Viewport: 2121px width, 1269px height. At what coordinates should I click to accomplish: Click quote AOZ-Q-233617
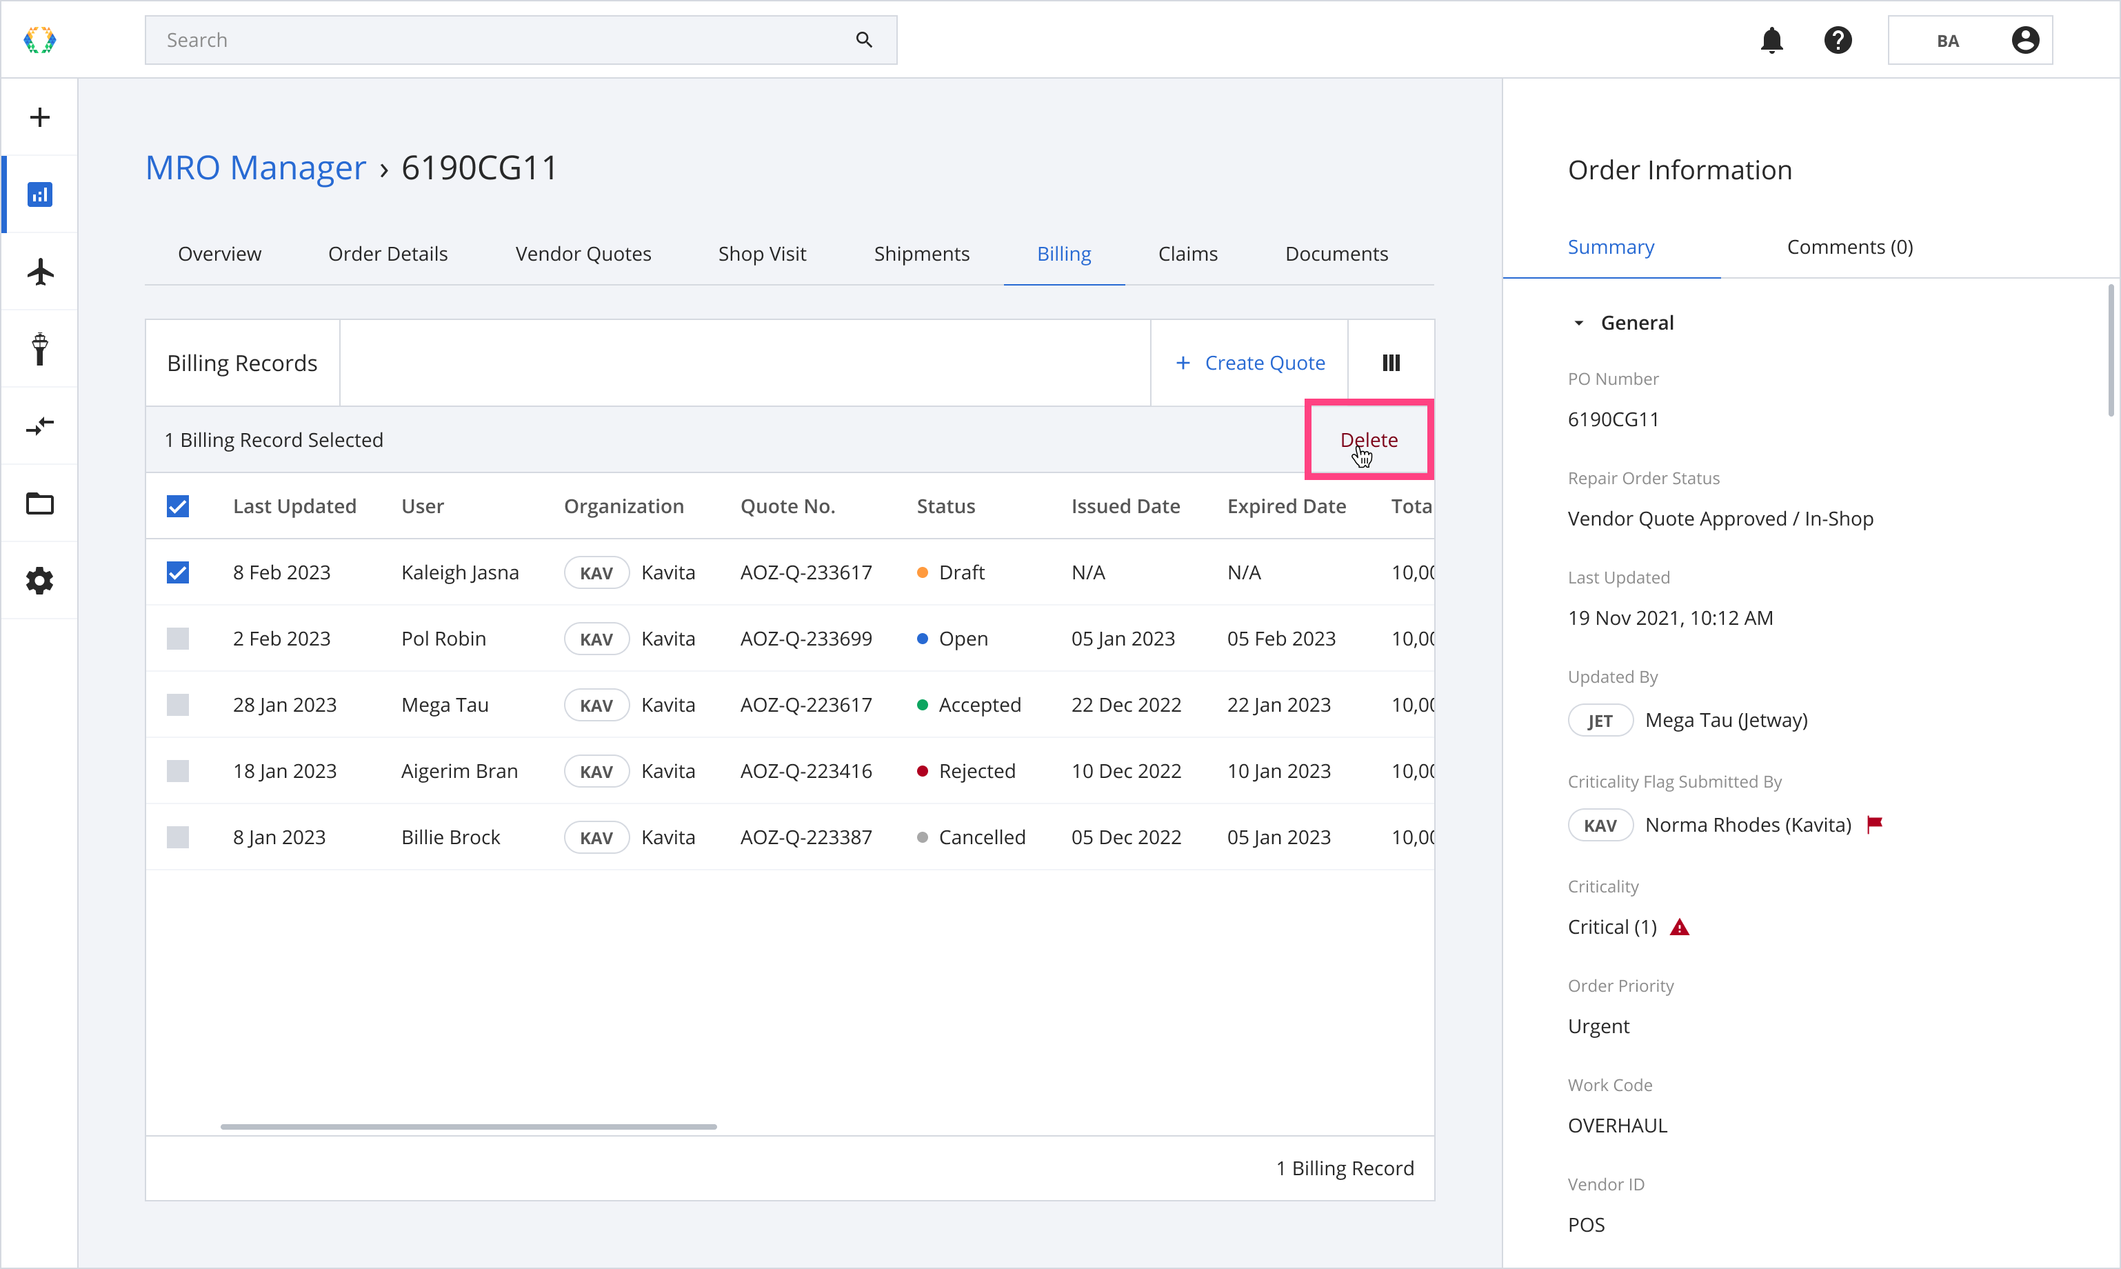tap(806, 572)
